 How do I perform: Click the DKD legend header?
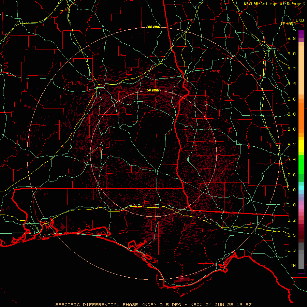[x=299, y=20]
